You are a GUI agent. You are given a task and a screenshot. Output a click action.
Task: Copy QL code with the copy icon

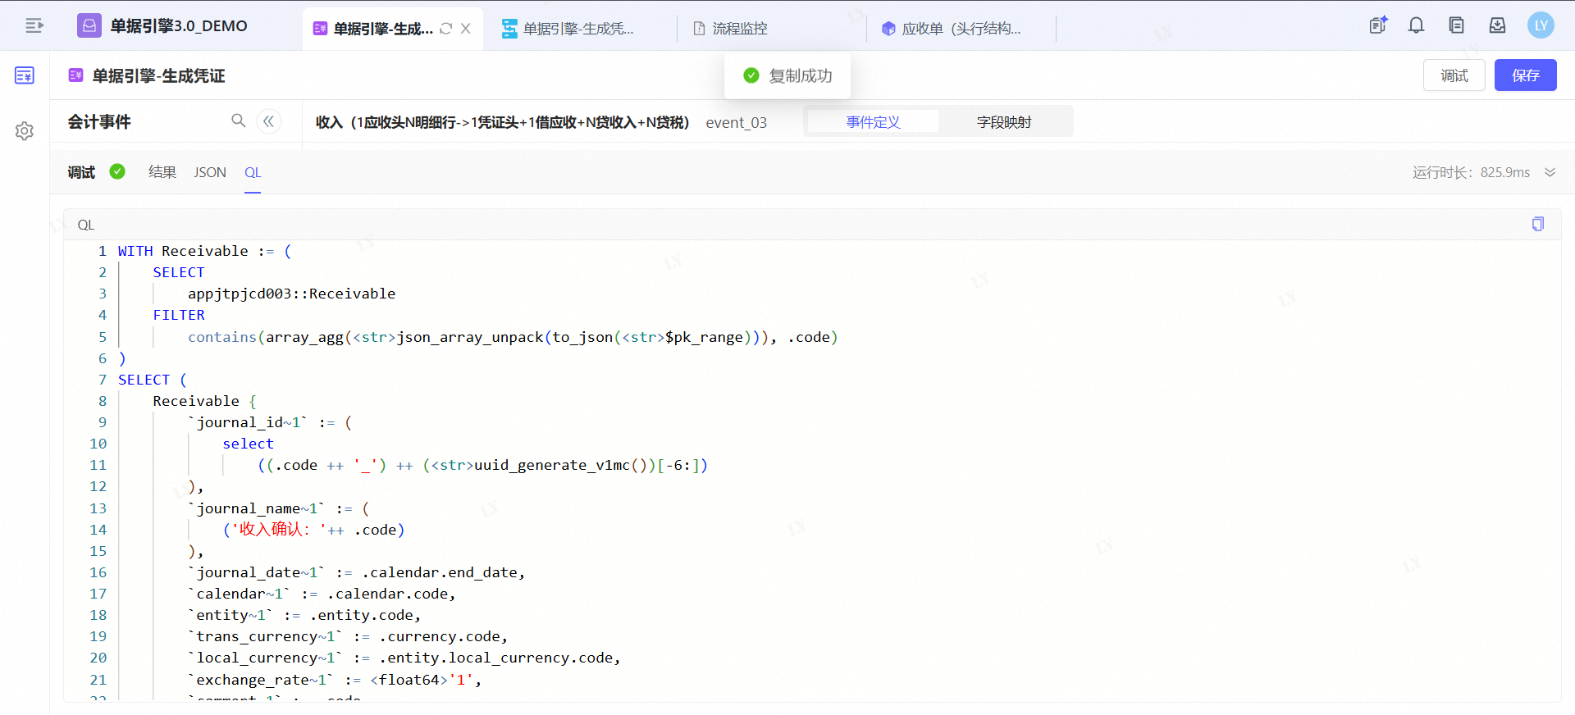click(1537, 224)
